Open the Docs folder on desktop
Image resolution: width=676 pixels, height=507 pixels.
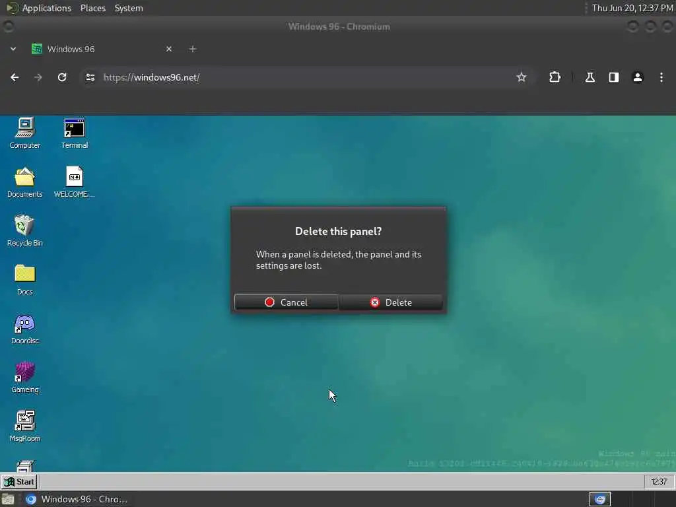(x=25, y=279)
